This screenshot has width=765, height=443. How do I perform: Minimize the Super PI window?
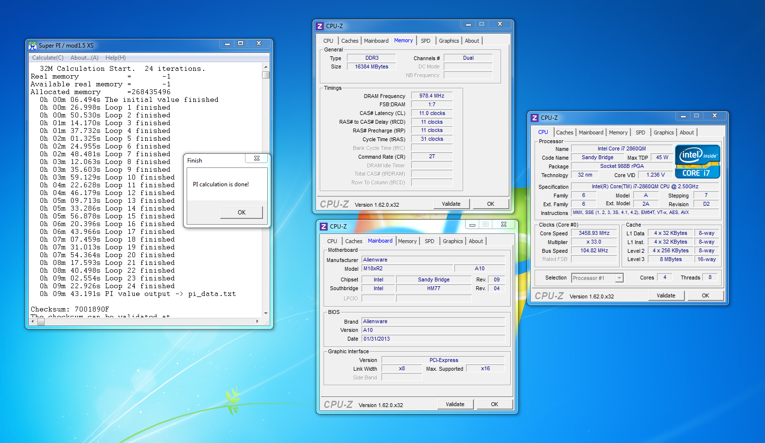[227, 44]
